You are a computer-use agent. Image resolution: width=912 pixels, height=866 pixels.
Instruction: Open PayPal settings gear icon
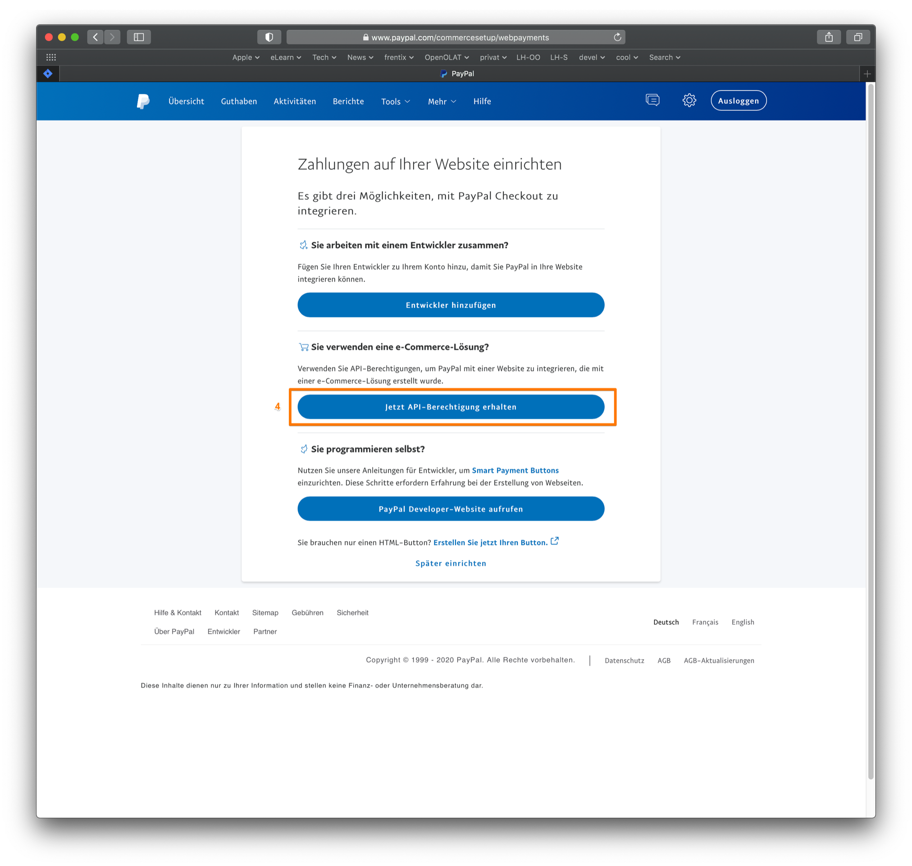(x=689, y=101)
